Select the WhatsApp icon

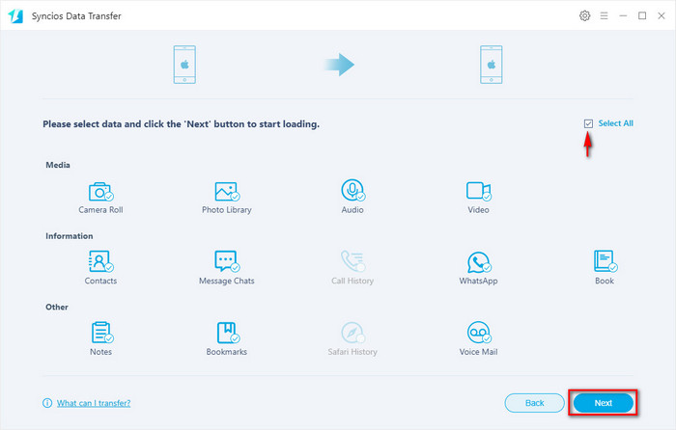tap(479, 262)
